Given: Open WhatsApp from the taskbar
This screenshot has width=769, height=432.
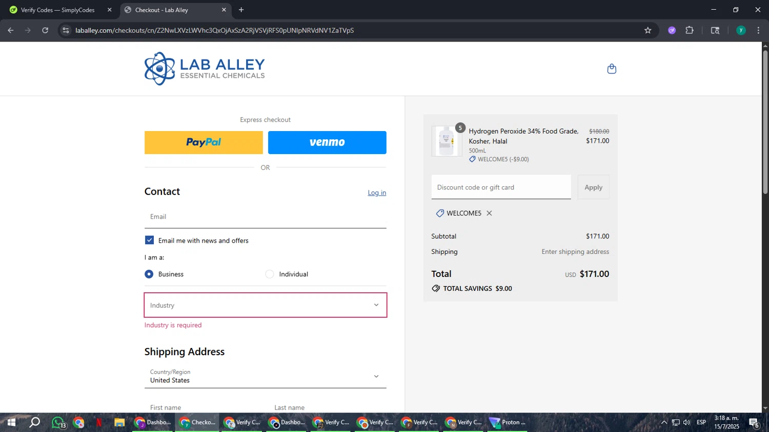Looking at the screenshot, I should click(58, 423).
